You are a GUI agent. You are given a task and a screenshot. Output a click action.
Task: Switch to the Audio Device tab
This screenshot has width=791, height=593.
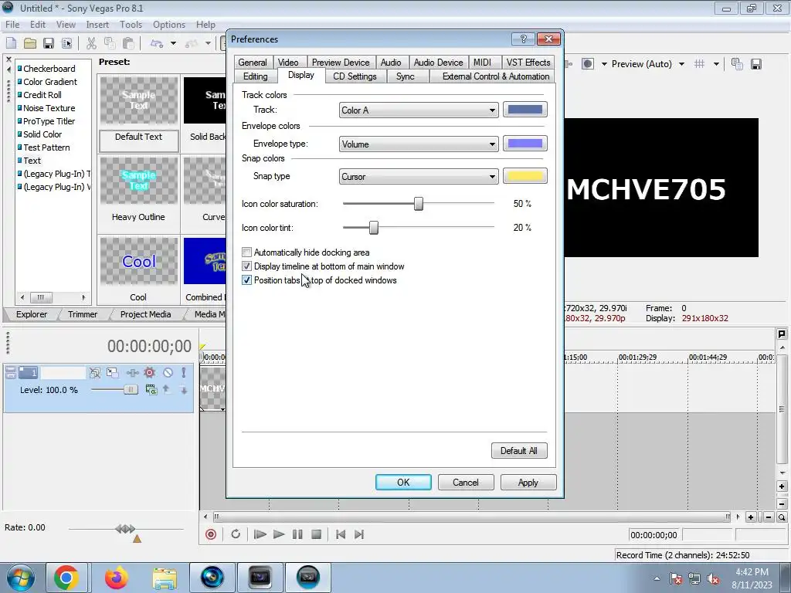[439, 62]
